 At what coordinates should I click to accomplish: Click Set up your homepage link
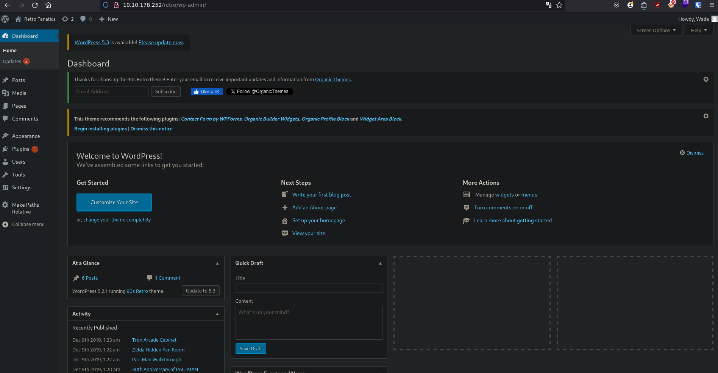click(318, 220)
